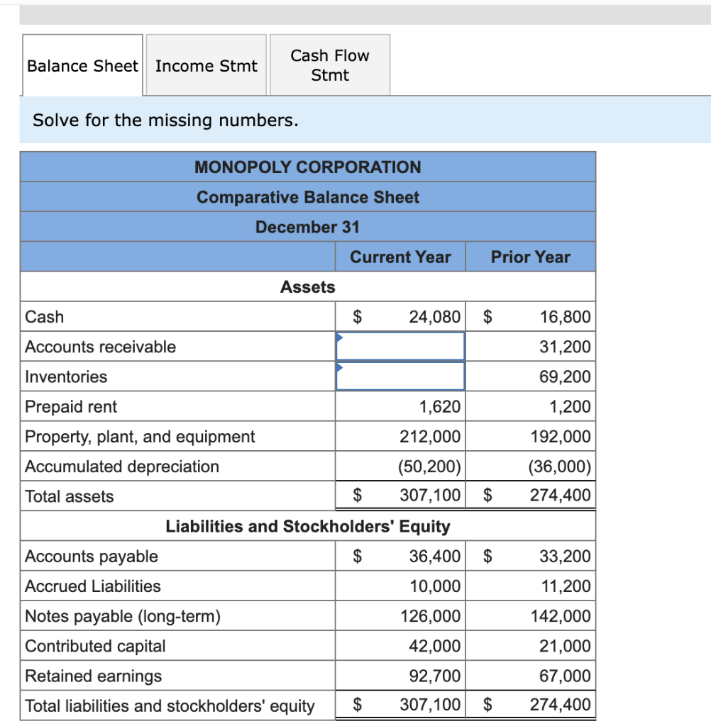The image size is (711, 726).
Task: Select the MONOPOLY CORPORATION header
Action: 308,167
